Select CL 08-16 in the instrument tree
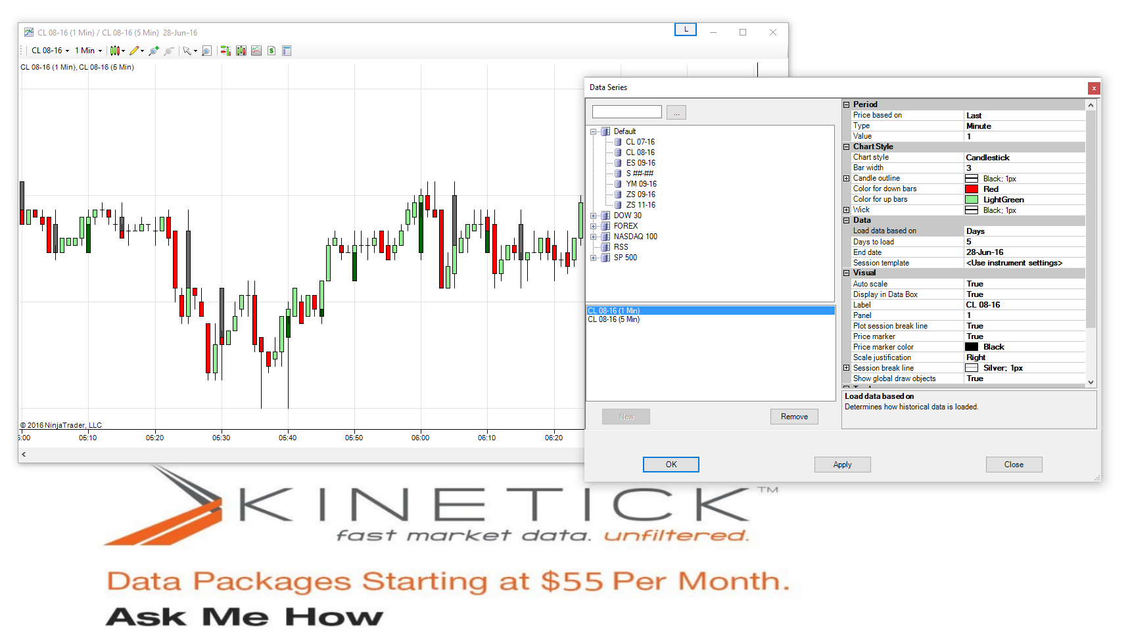The width and height of the screenshot is (1130, 642). 640,152
